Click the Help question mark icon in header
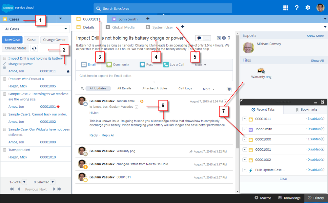Screen dimensions: 328x203 297,8
